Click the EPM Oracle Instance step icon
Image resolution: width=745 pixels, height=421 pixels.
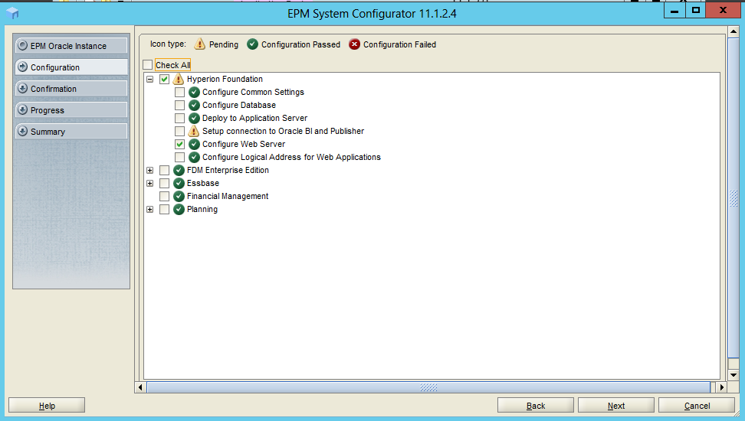[x=22, y=46]
